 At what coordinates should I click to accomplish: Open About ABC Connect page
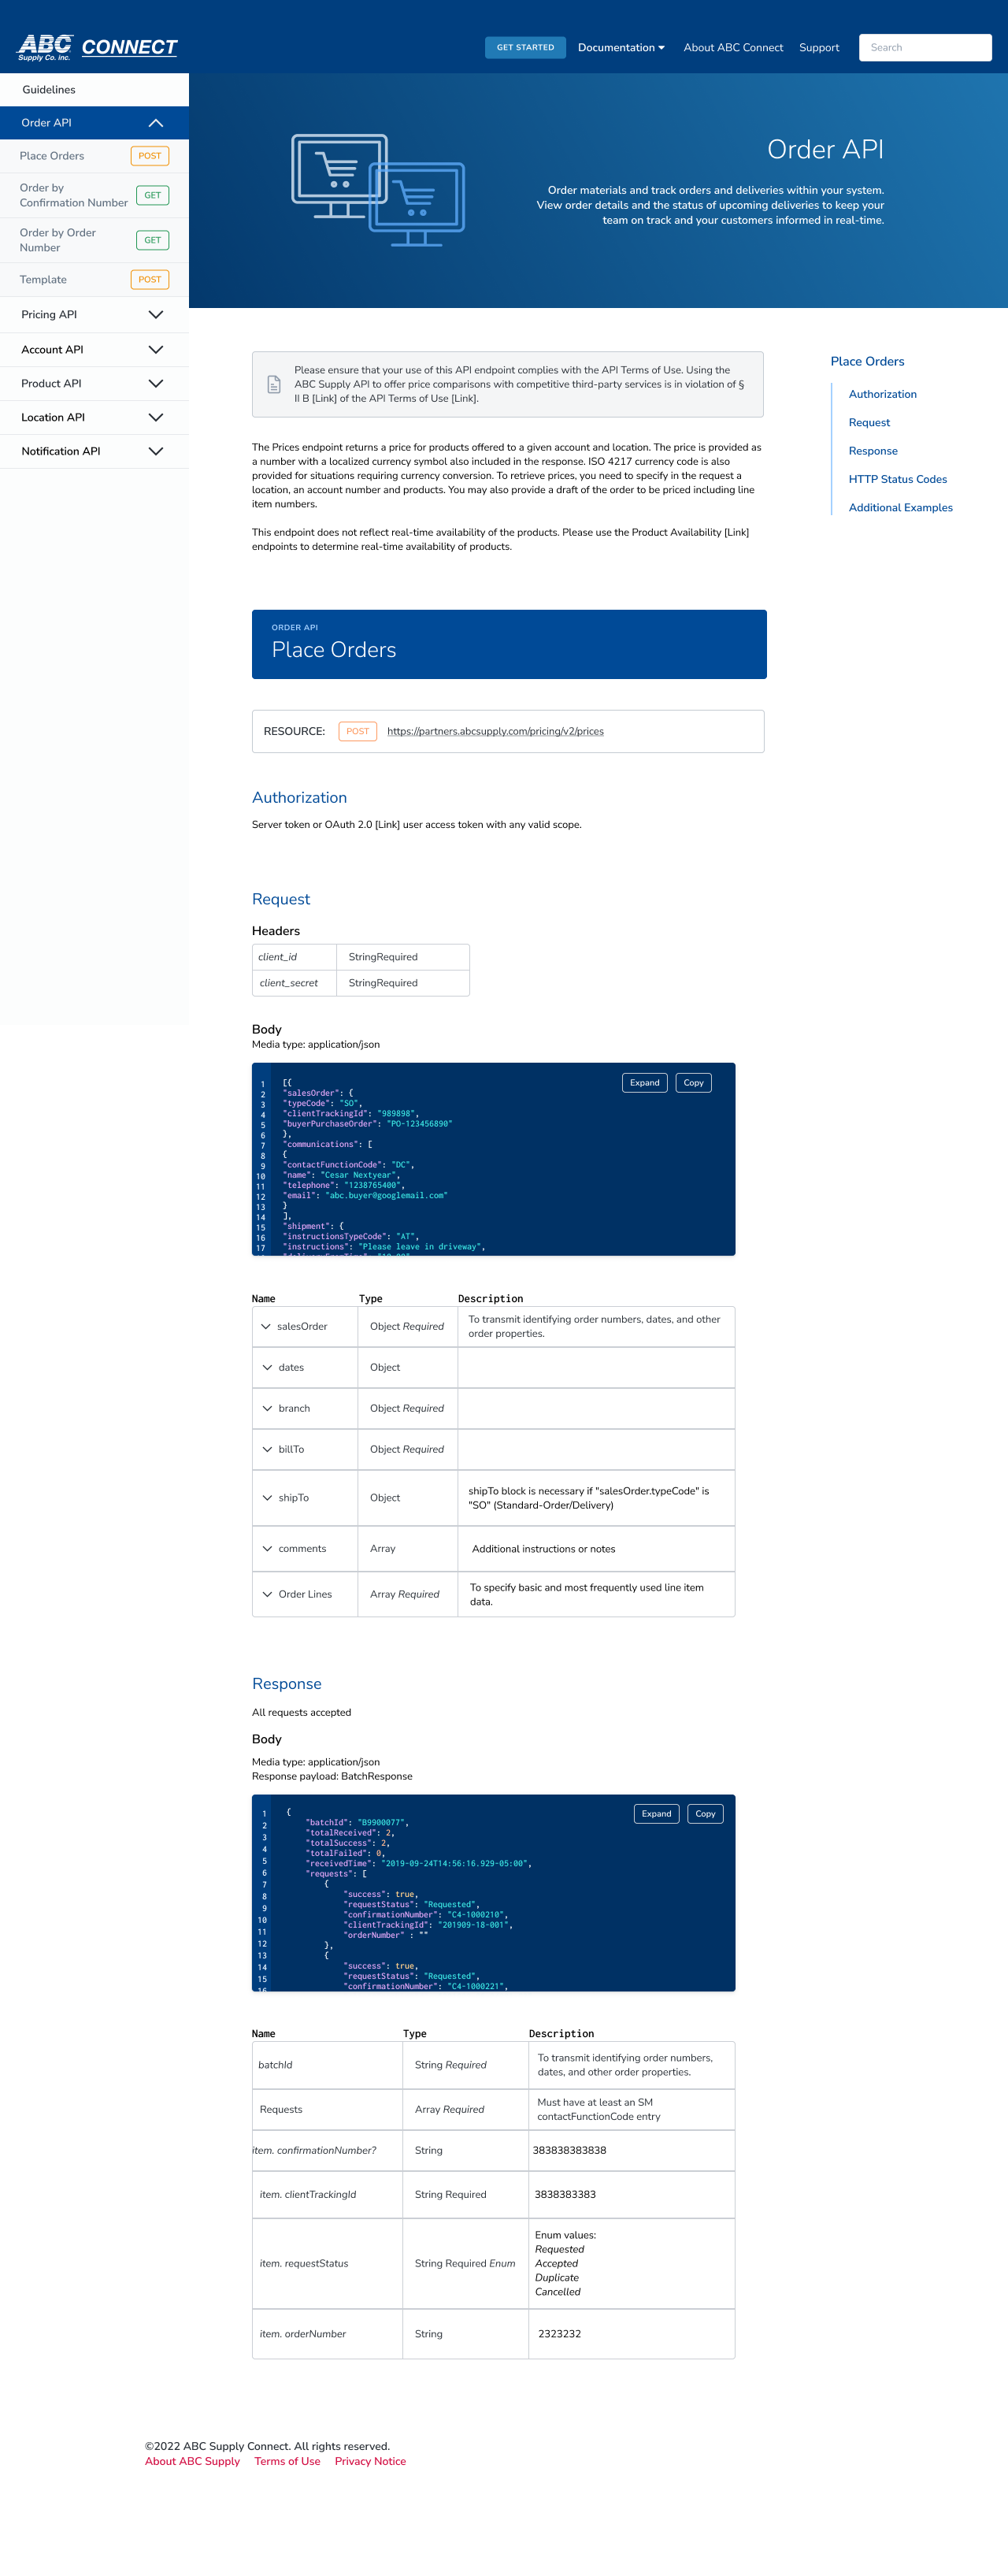[x=733, y=47]
